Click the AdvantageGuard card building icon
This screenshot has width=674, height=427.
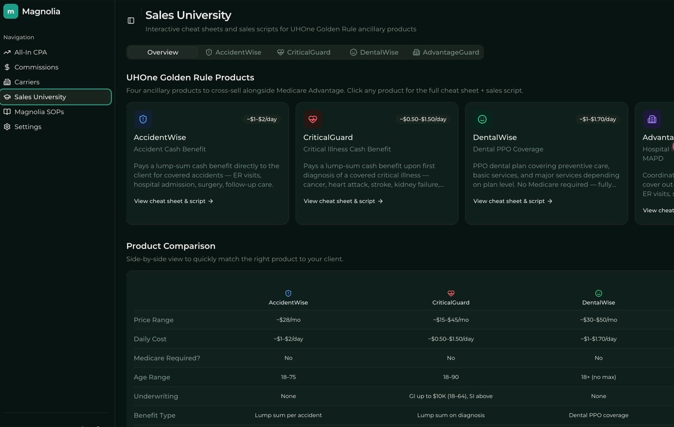tap(652, 119)
